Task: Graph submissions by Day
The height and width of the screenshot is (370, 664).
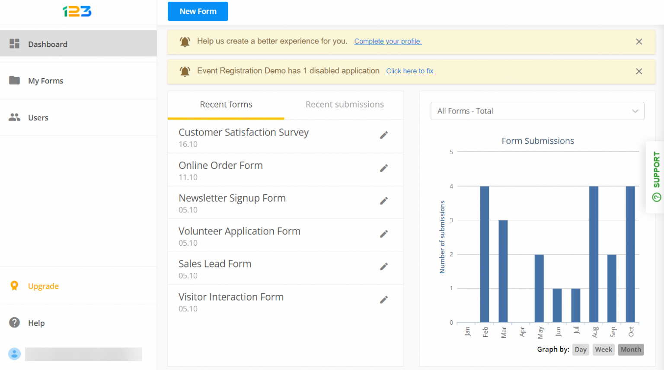Action: pyautogui.click(x=581, y=350)
